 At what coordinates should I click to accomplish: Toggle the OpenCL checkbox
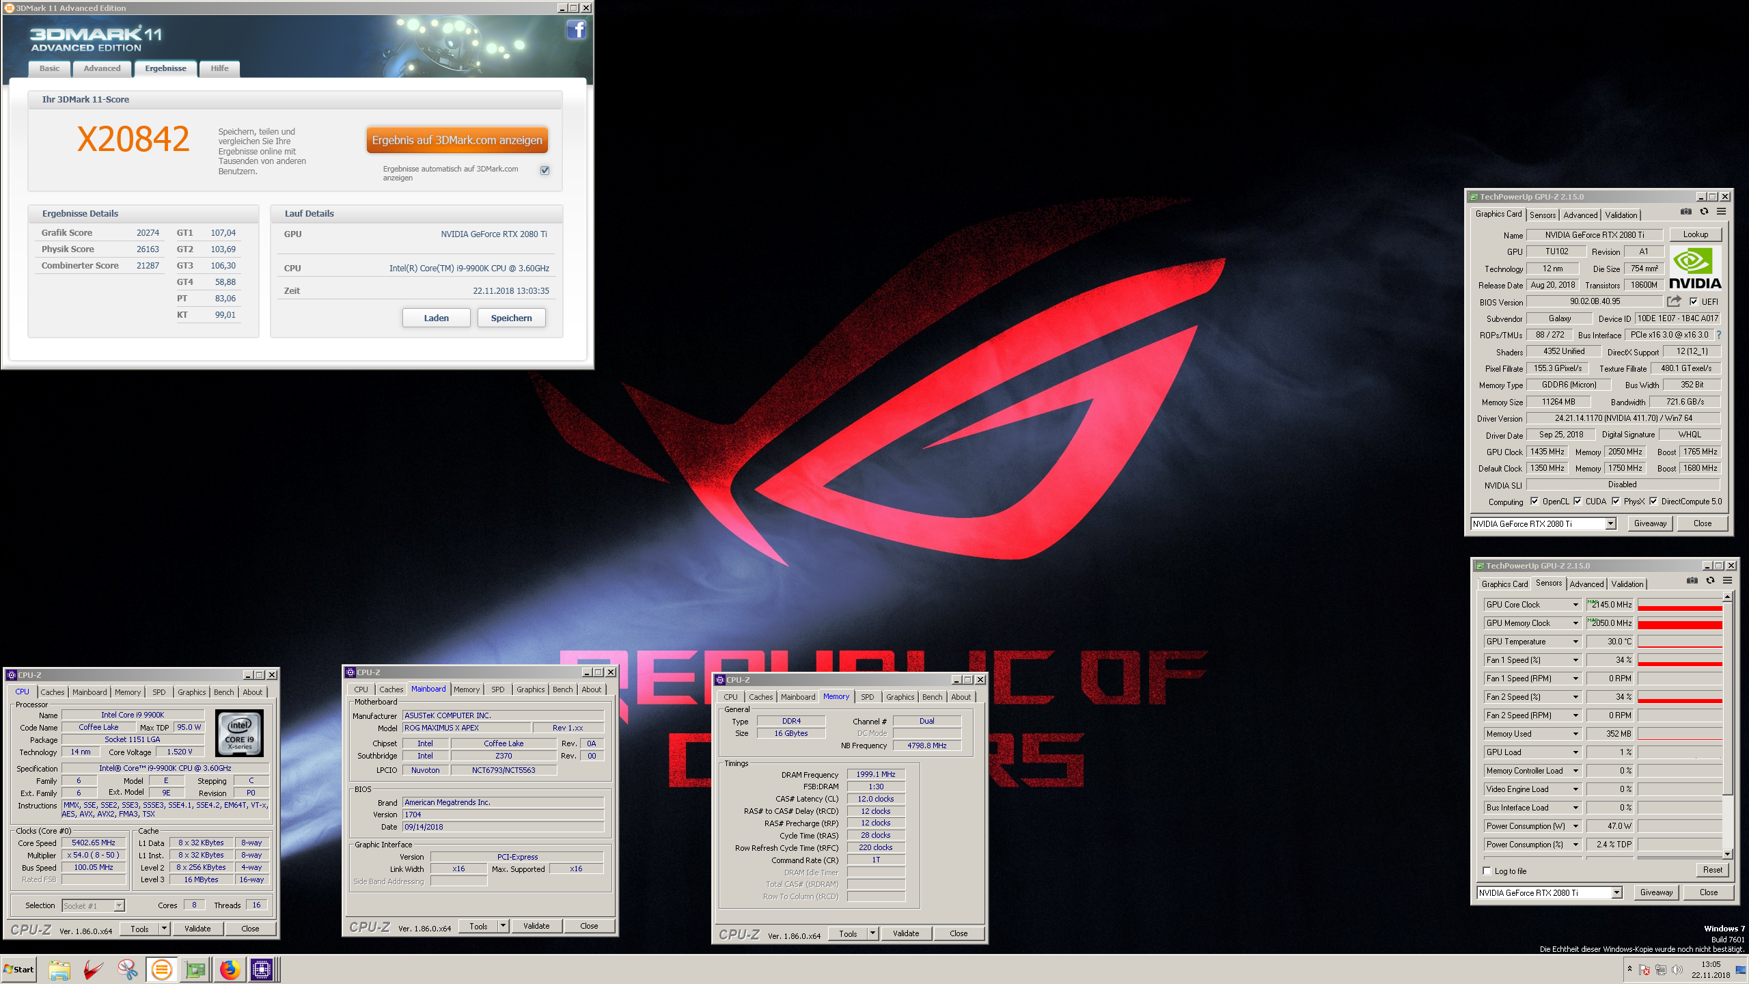click(x=1534, y=501)
